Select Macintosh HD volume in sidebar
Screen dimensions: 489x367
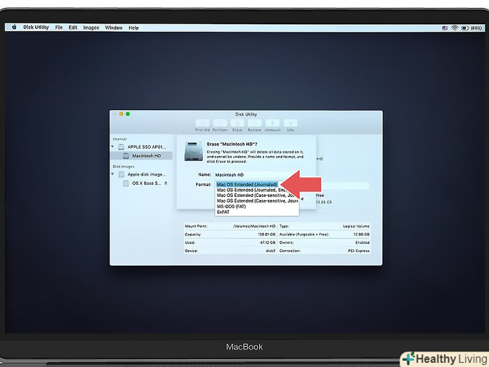(146, 155)
